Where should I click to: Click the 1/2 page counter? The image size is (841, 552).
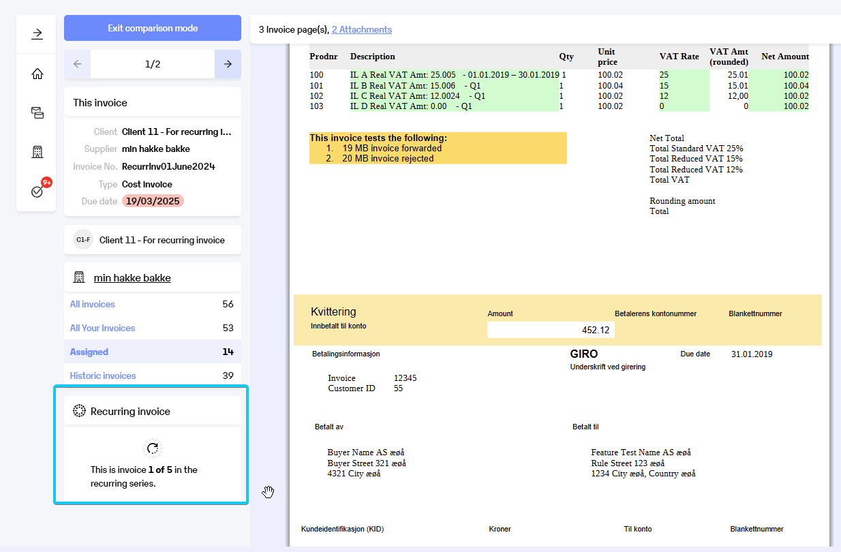[x=153, y=64]
